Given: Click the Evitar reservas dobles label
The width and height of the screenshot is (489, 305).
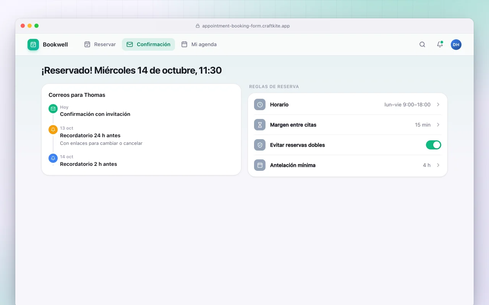Looking at the screenshot, I should 298,145.
